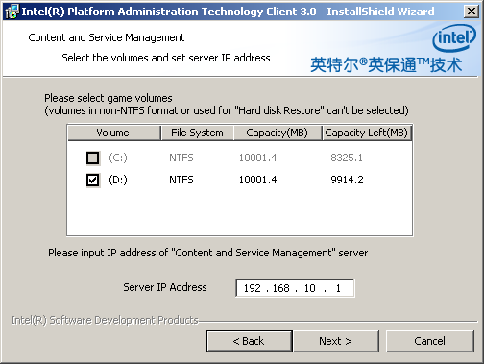This screenshot has height=364, width=484.
Task: Click the first octet 192 of the IP address
Action: 253,288
